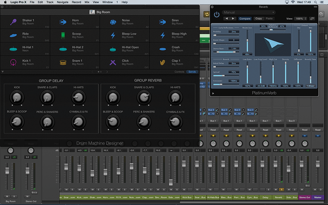Screen dimensions: 328x205
Task: Open Spotlight search in menu bar
Action: [315, 2]
